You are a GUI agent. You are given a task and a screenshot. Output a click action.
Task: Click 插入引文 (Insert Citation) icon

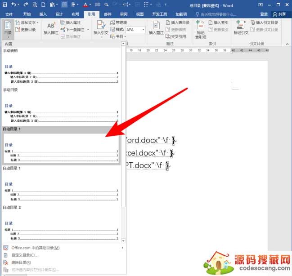click(101, 28)
